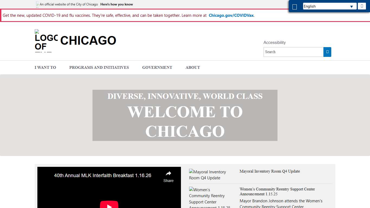Click the Mayoral Inventory Room Q4 Update headline
This screenshot has width=370, height=208.
tap(270, 171)
